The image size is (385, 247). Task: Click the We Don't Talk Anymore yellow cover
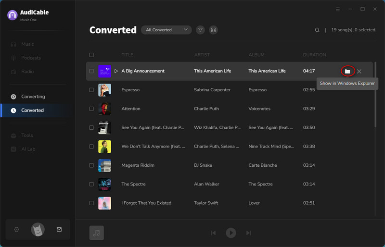[104, 147]
